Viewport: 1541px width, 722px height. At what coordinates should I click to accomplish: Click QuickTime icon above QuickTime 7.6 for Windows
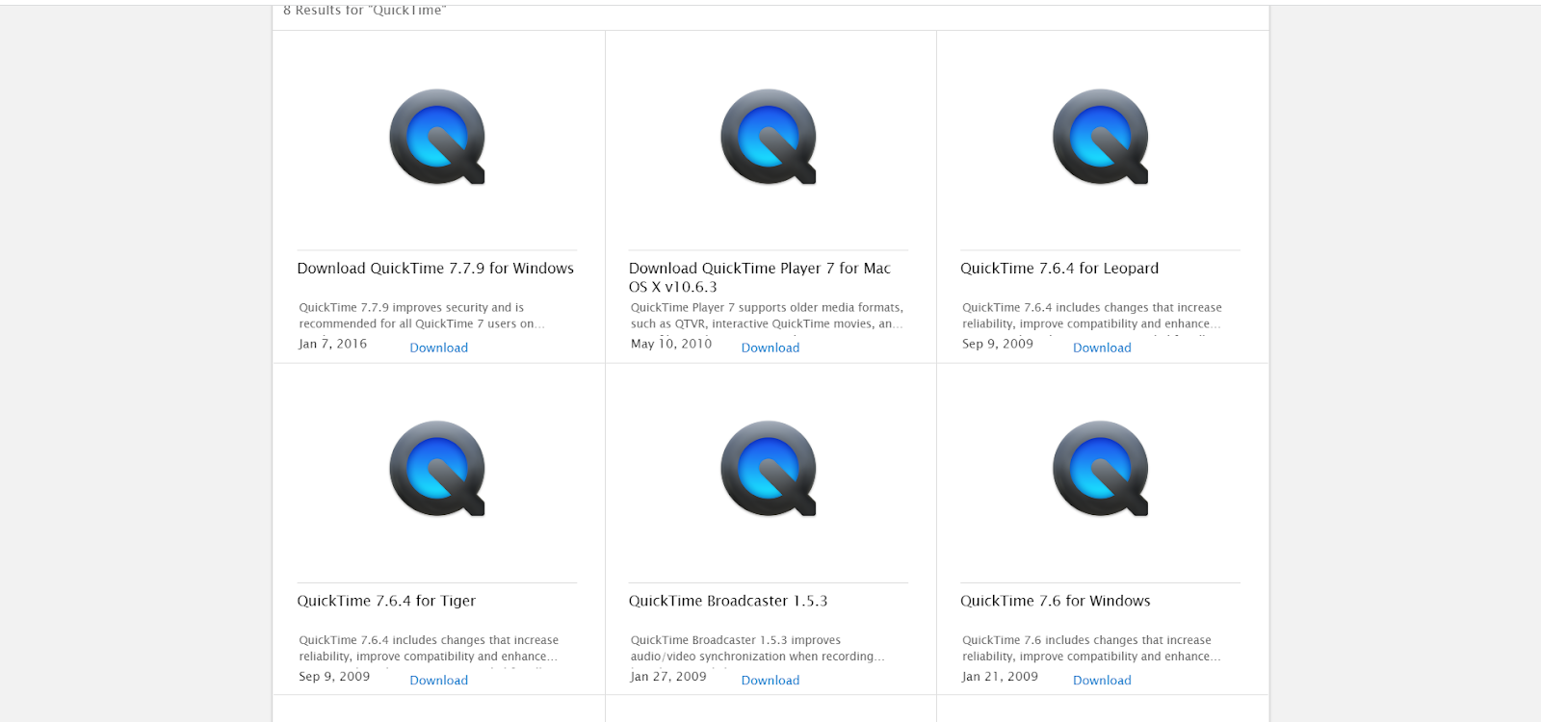1101,469
